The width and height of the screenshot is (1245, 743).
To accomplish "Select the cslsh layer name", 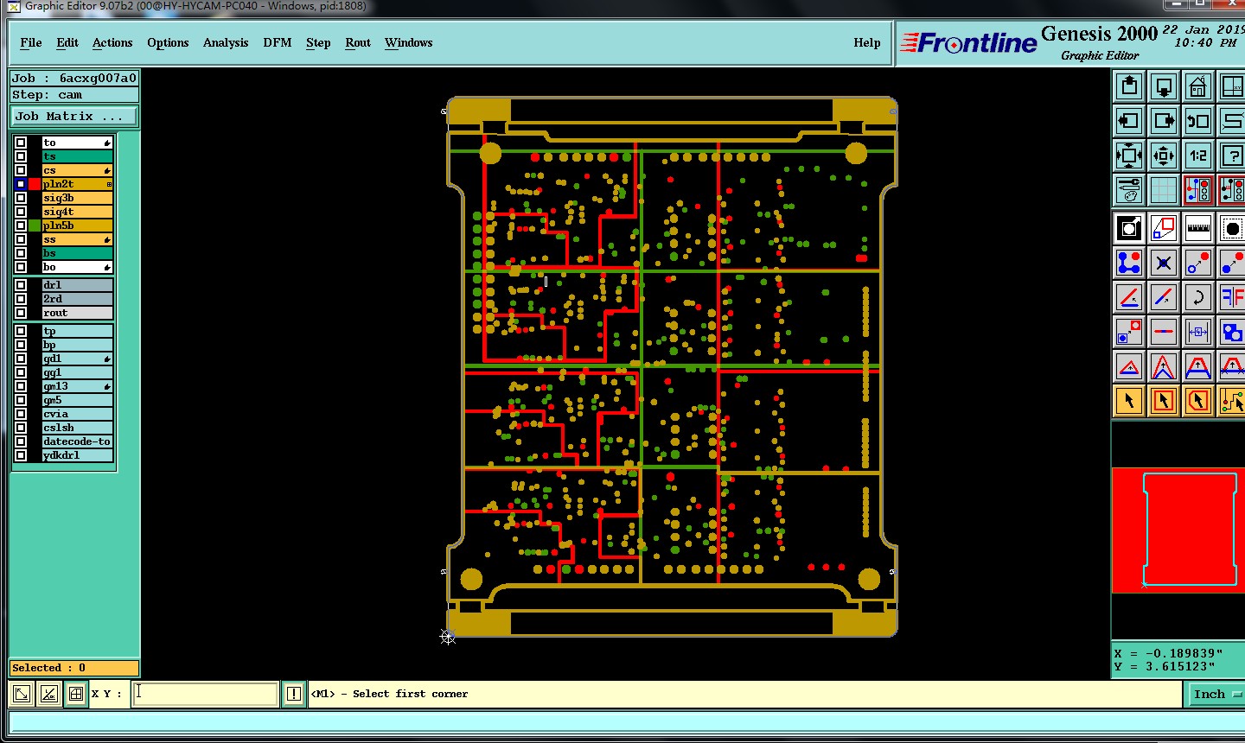I will pyautogui.click(x=78, y=428).
